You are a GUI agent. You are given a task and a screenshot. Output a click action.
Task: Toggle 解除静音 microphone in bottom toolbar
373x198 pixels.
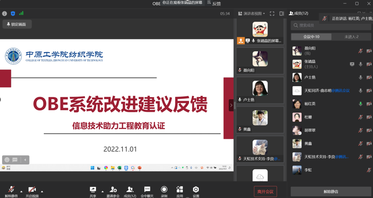11,190
